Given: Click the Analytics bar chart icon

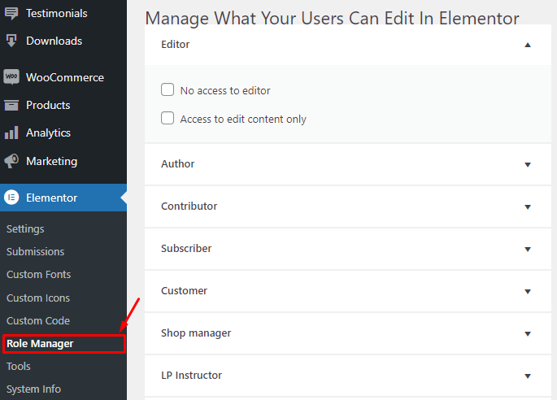Looking at the screenshot, I should (x=11, y=133).
